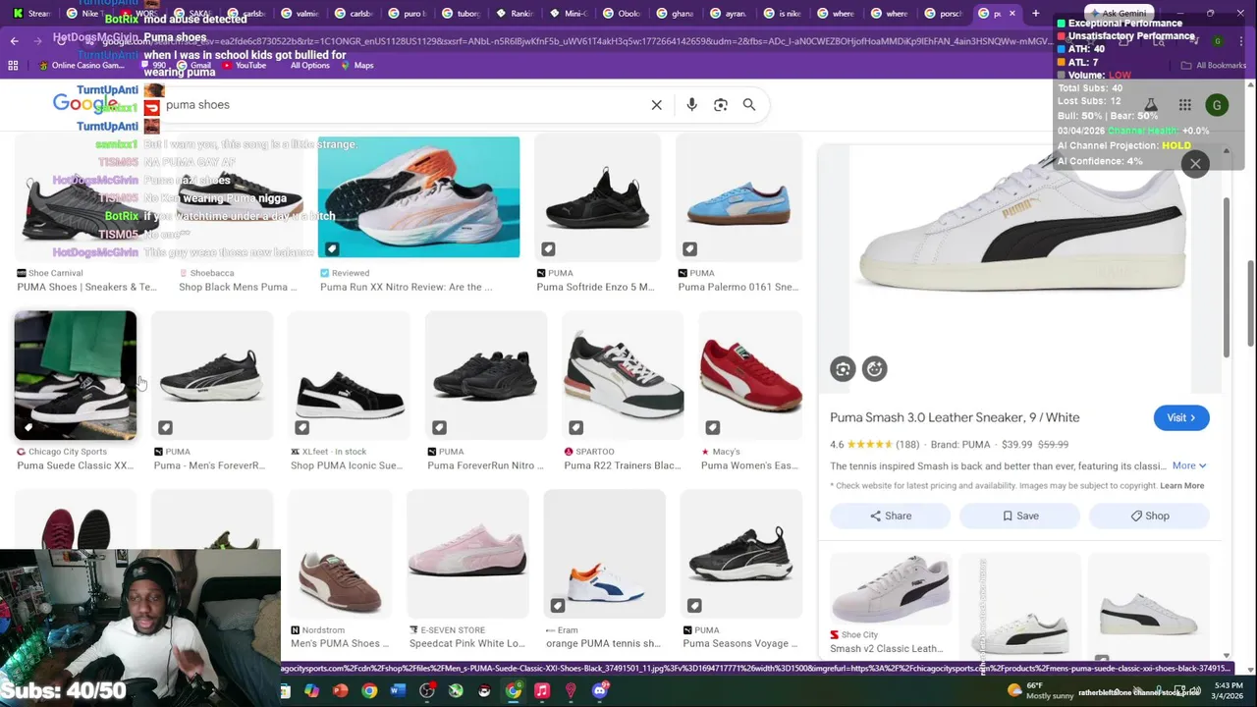Click the round icon beside Lens on preview
This screenshot has width=1257, height=707.
[874, 368]
